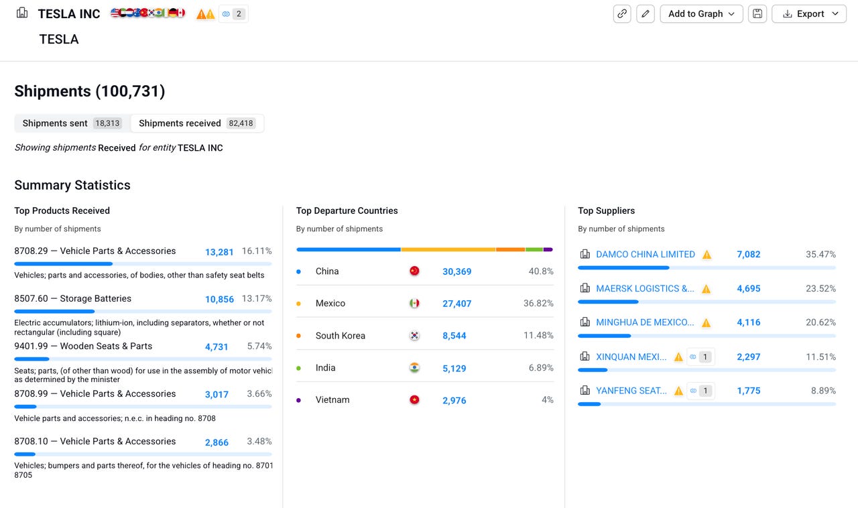The height and width of the screenshot is (508, 858).
Task: Click warning triangle next to MAERSK LOGISTICS
Action: click(706, 289)
